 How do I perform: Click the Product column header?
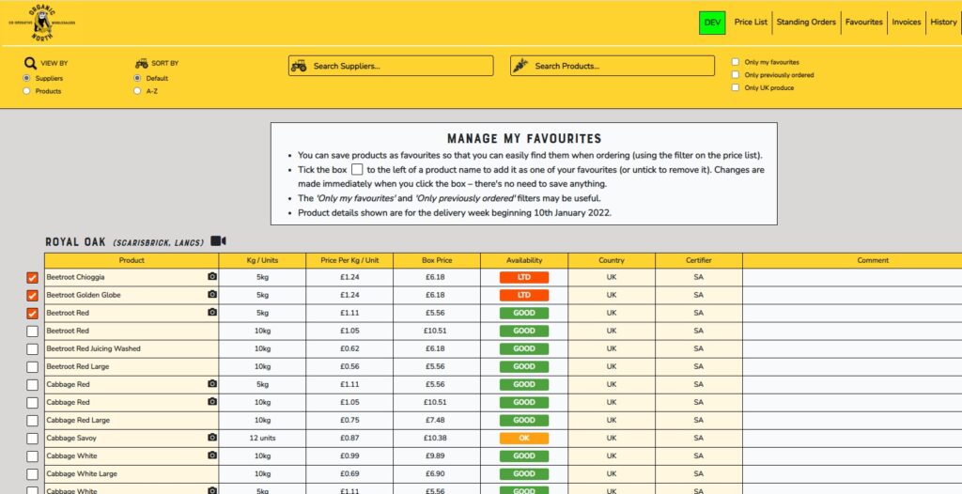click(132, 260)
